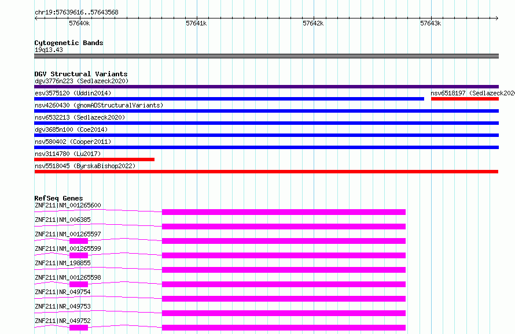Select variant label nsv580402 (Cooper2011)
The width and height of the screenshot is (515, 334).
coord(73,142)
